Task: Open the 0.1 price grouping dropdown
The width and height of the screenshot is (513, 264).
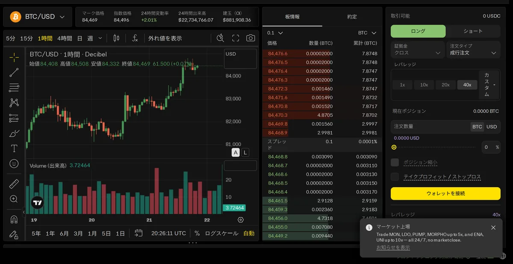Action: (275, 33)
